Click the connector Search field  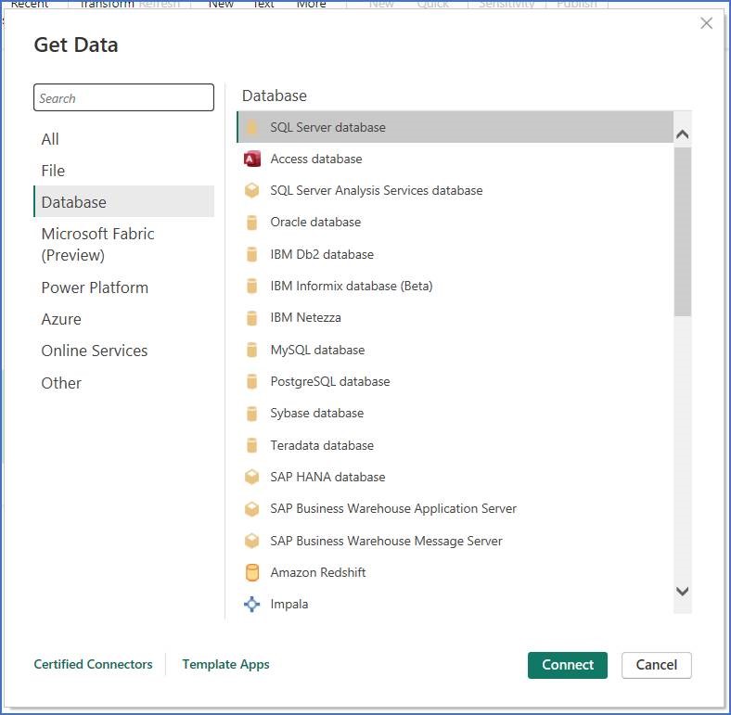pyautogui.click(x=123, y=97)
